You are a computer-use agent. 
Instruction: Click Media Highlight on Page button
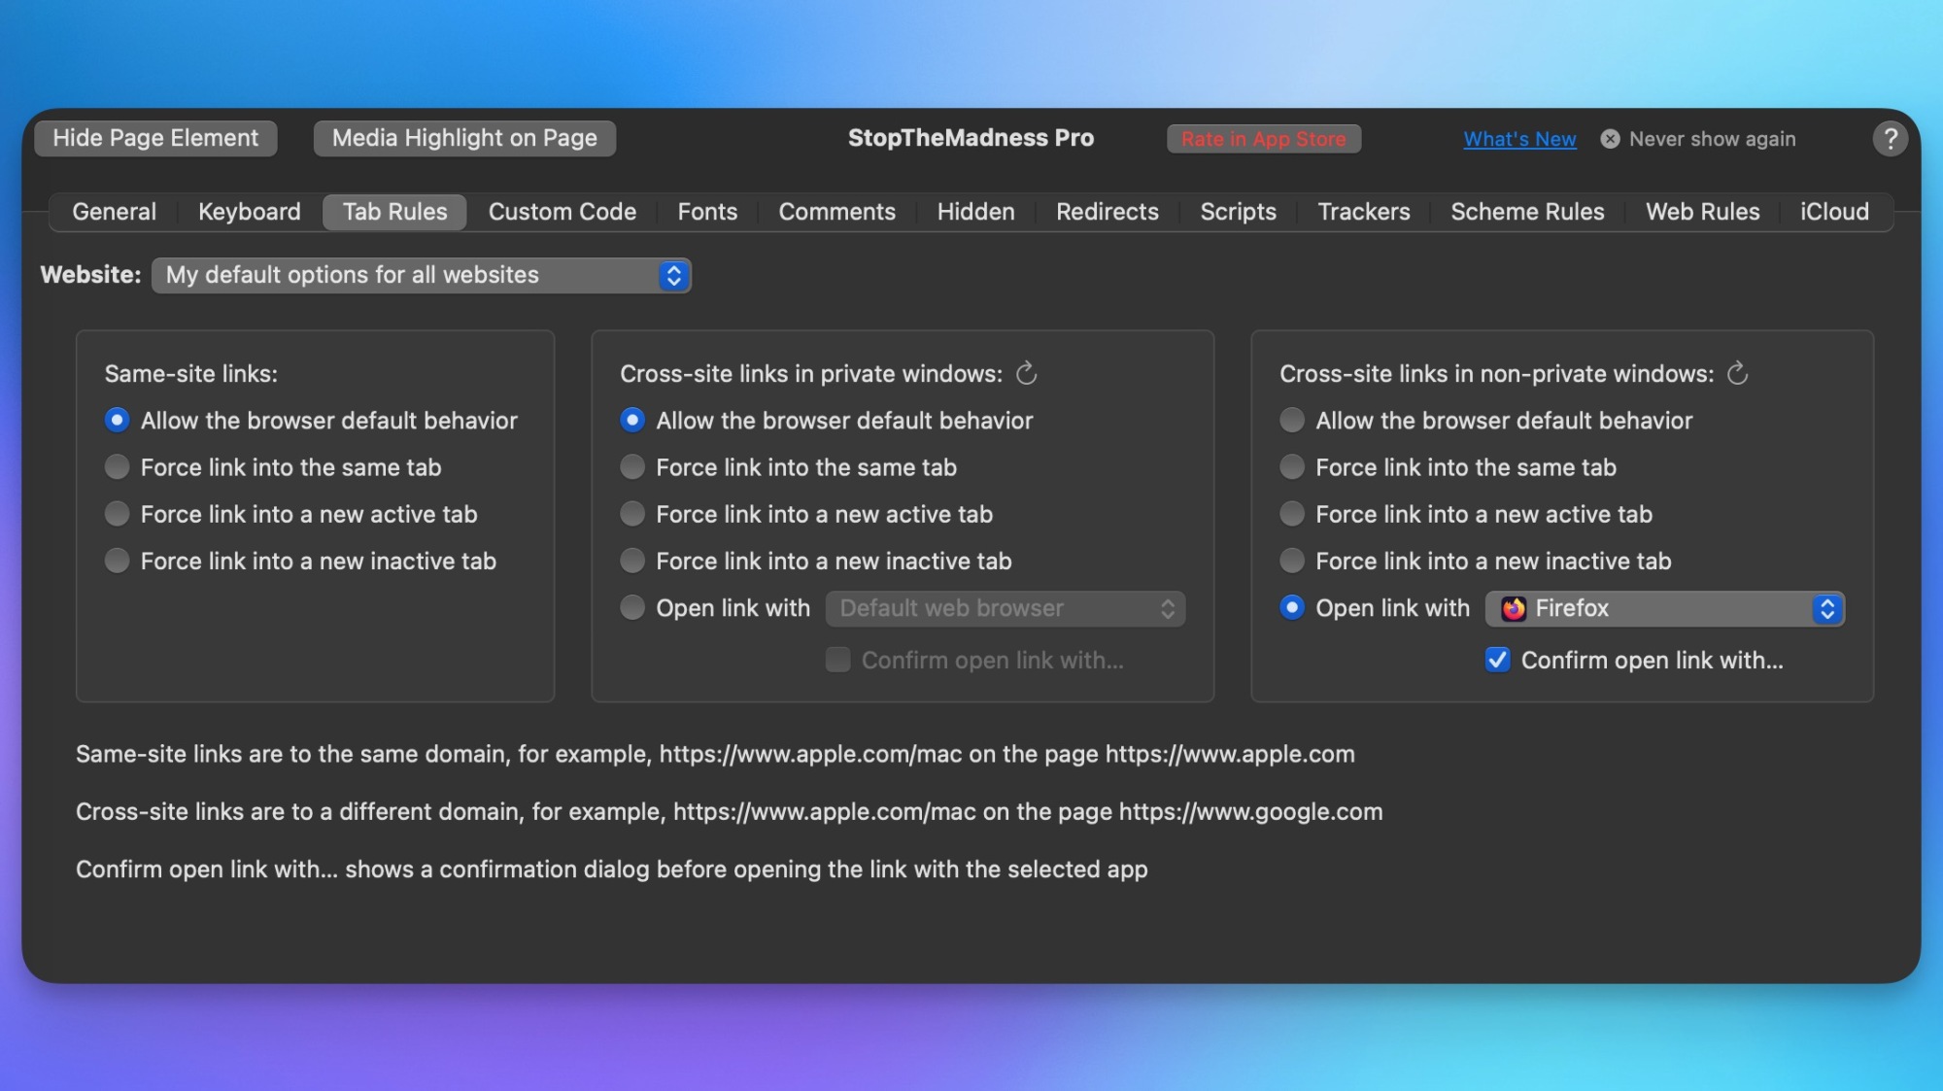[x=464, y=138]
